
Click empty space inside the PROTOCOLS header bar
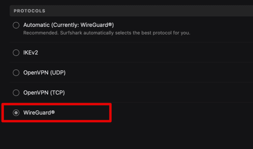tap(148, 11)
